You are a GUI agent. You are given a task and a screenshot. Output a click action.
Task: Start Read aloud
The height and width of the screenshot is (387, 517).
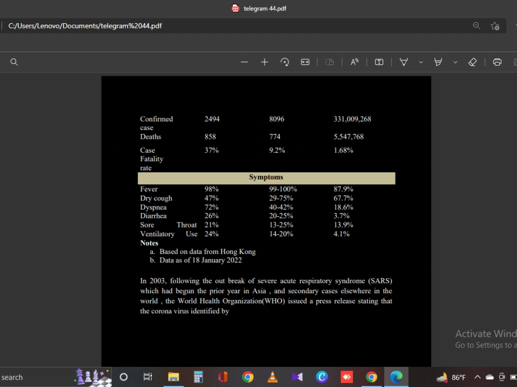point(355,62)
